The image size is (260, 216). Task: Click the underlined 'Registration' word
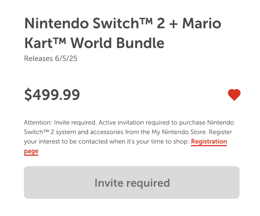[x=209, y=141]
